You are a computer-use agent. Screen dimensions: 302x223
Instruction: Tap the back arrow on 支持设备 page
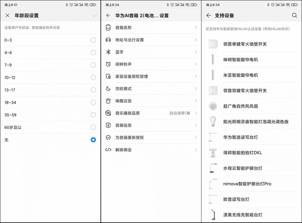point(209,16)
